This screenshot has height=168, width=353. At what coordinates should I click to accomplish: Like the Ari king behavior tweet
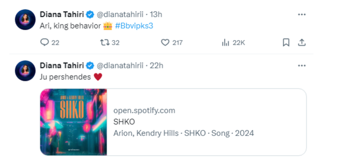pos(172,42)
